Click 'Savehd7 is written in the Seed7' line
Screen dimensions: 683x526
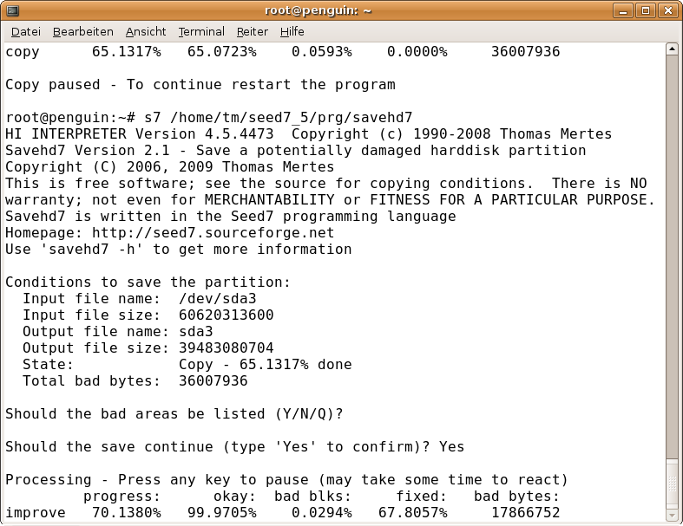(x=231, y=217)
